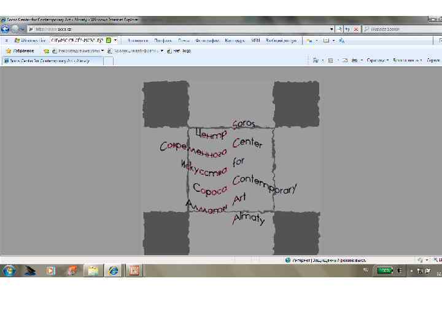The height and width of the screenshot is (332, 442).
Task: Open the Избранное favorites button
Action: (x=20, y=51)
